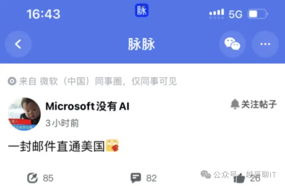Tap the circle icon before 来自 微软
The width and height of the screenshot is (285, 186).
point(12,81)
